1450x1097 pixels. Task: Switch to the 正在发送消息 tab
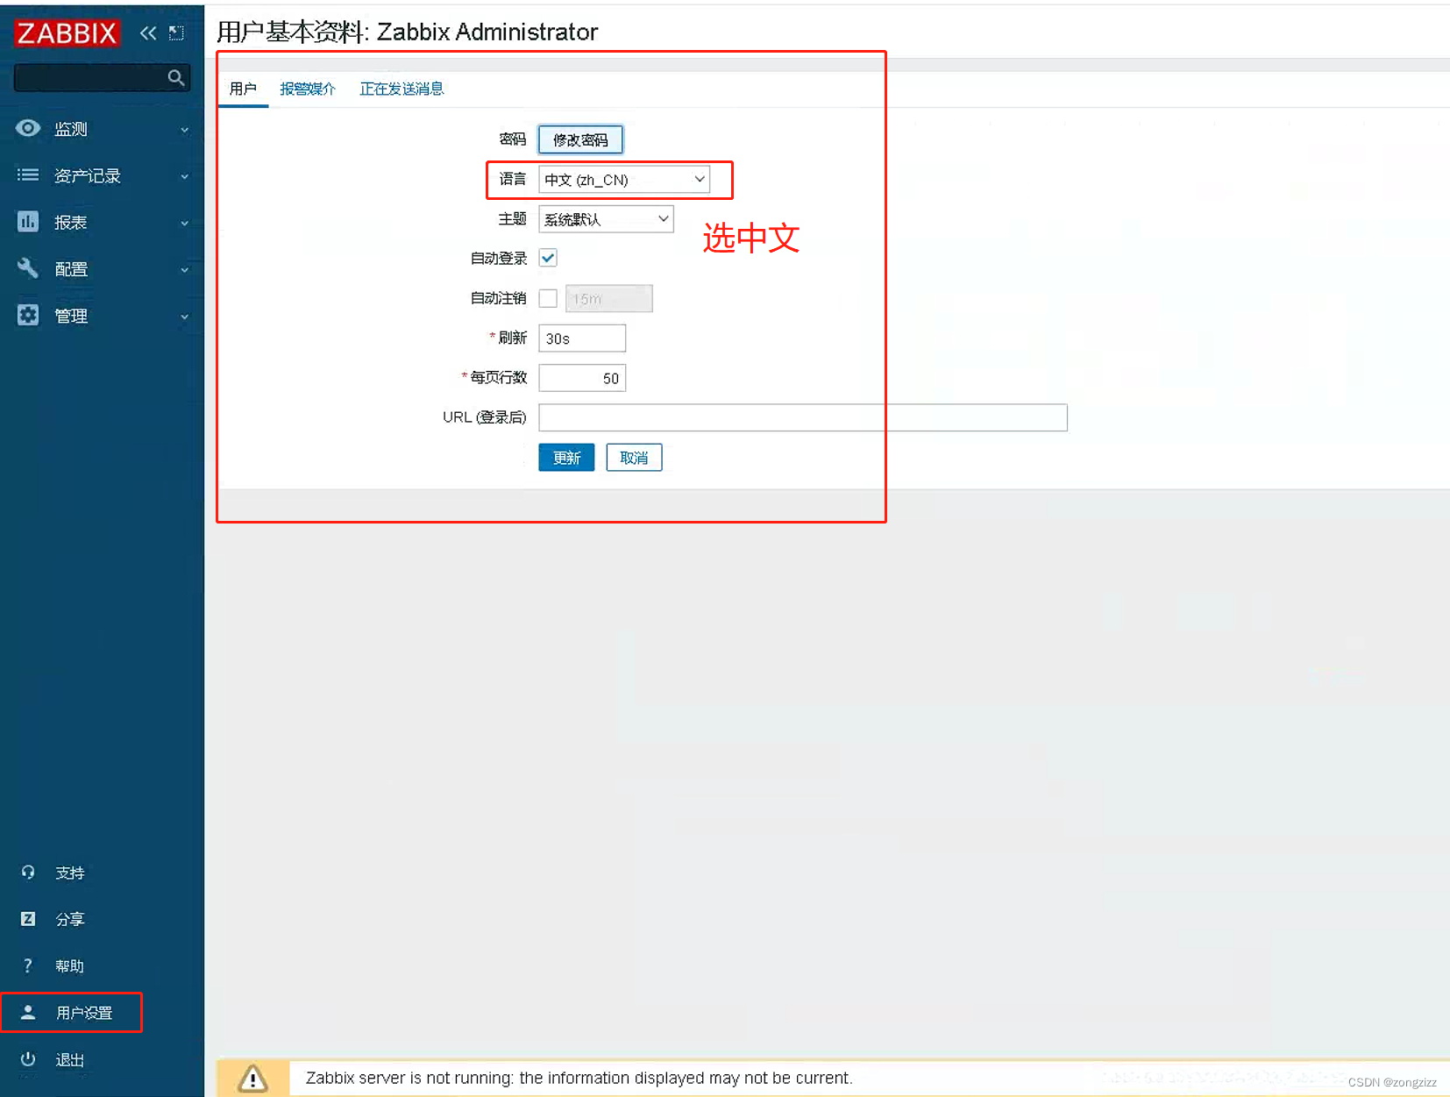(x=402, y=89)
